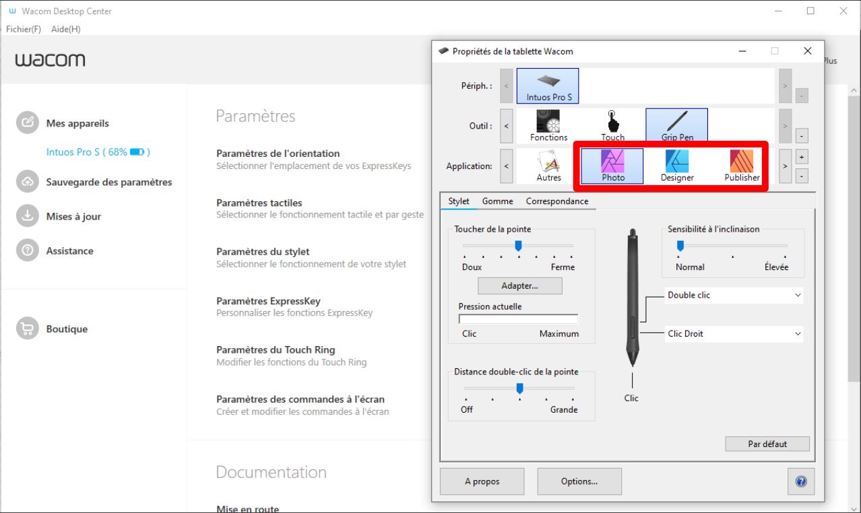Select the Affinity Designer application icon
The width and height of the screenshot is (861, 513).
point(676,166)
